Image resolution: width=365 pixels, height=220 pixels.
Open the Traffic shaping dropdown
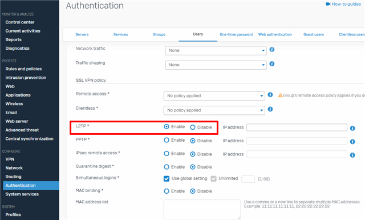(216, 65)
